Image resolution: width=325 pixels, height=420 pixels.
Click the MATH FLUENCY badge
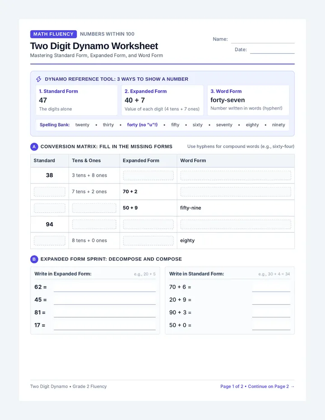tap(53, 34)
